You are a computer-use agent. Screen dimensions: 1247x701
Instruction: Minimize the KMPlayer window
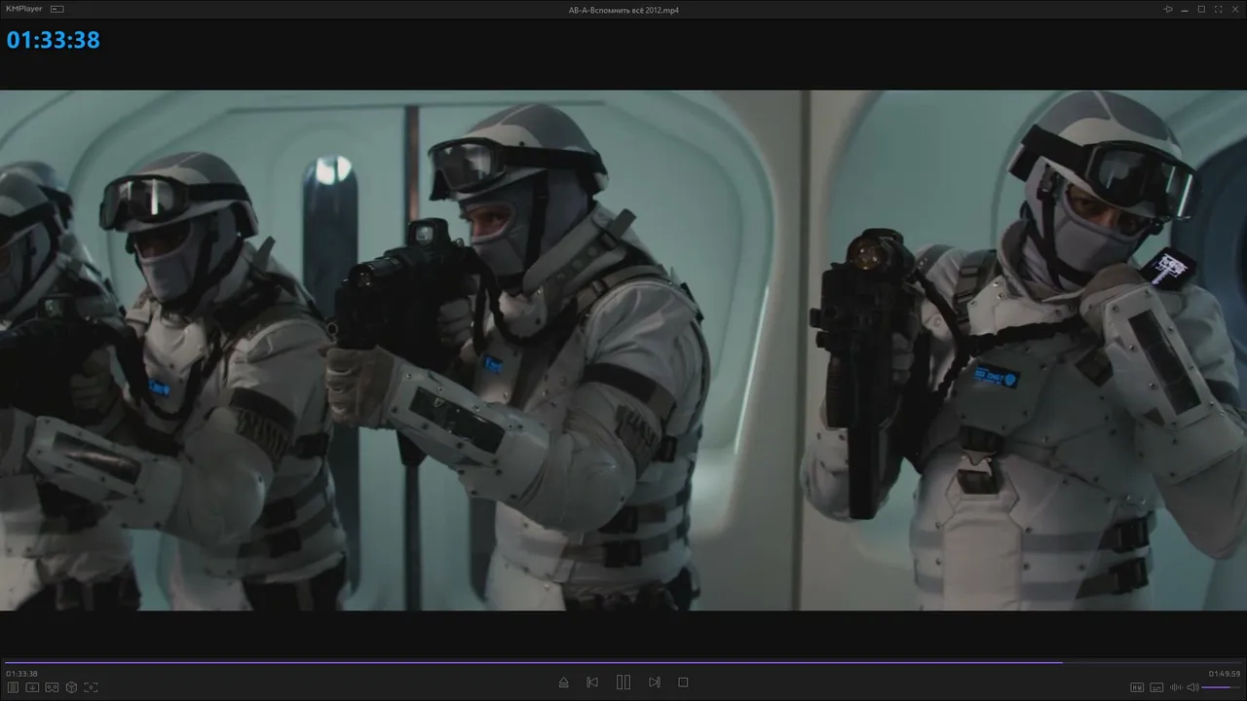pos(1185,9)
